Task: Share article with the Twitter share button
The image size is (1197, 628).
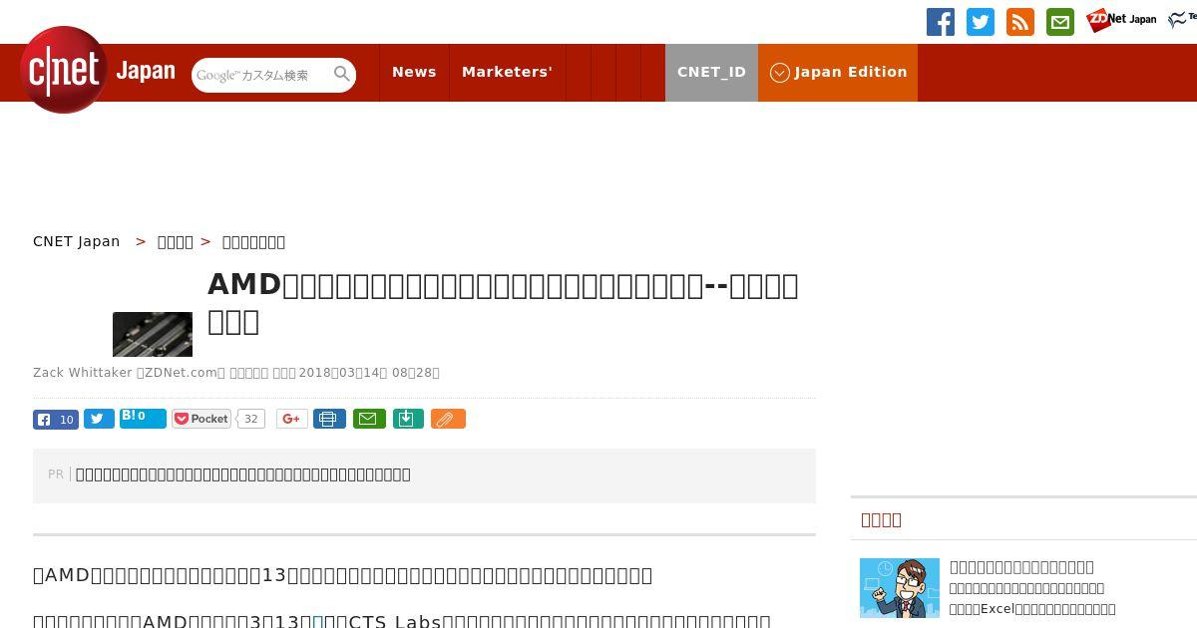Action: pyautogui.click(x=99, y=419)
